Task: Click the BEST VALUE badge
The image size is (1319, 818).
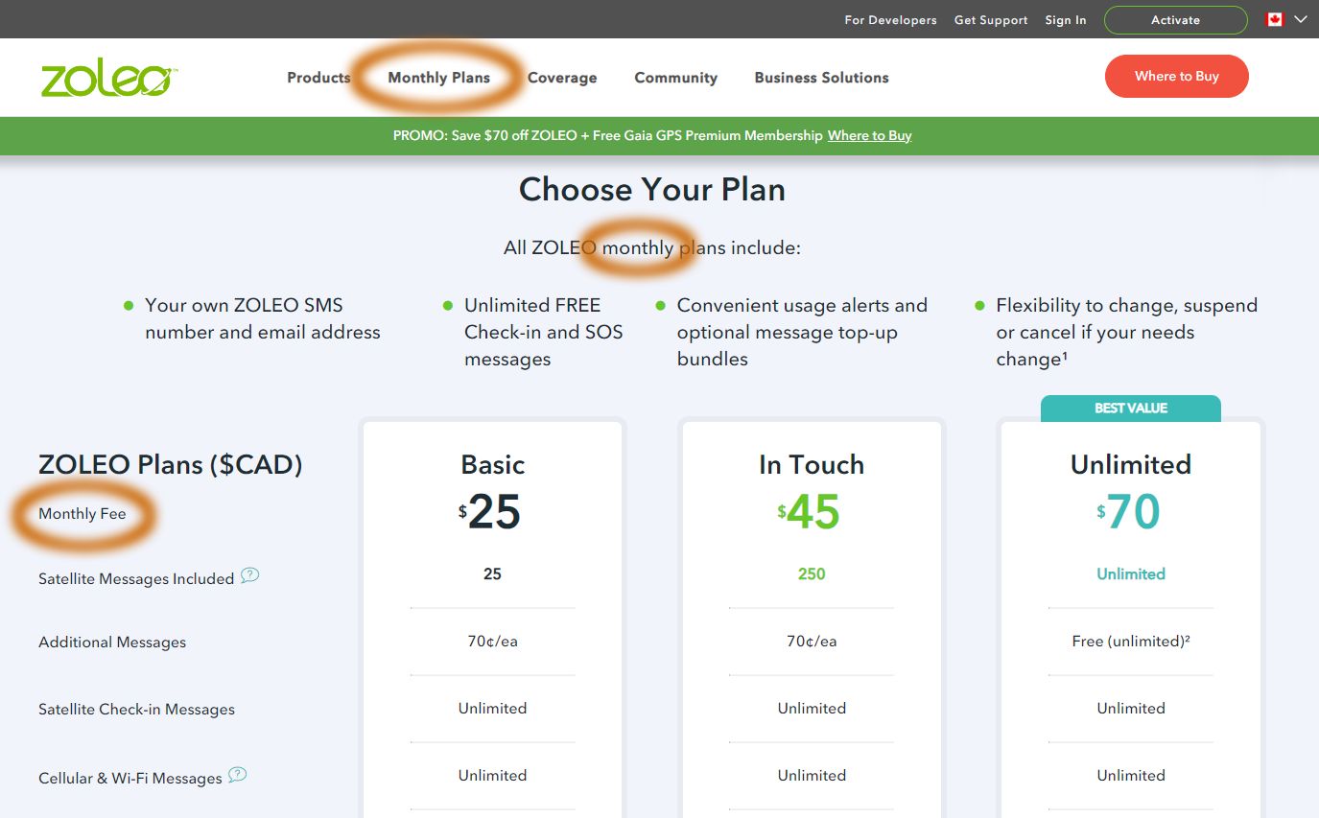Action: [x=1131, y=409]
